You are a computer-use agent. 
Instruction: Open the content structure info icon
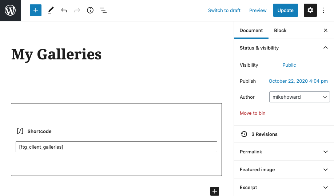pos(90,10)
